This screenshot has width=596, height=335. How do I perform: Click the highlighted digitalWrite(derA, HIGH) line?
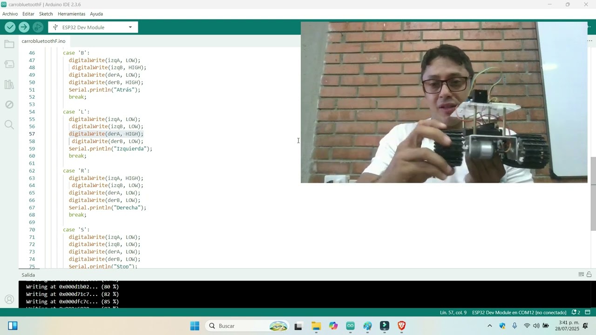point(106,134)
